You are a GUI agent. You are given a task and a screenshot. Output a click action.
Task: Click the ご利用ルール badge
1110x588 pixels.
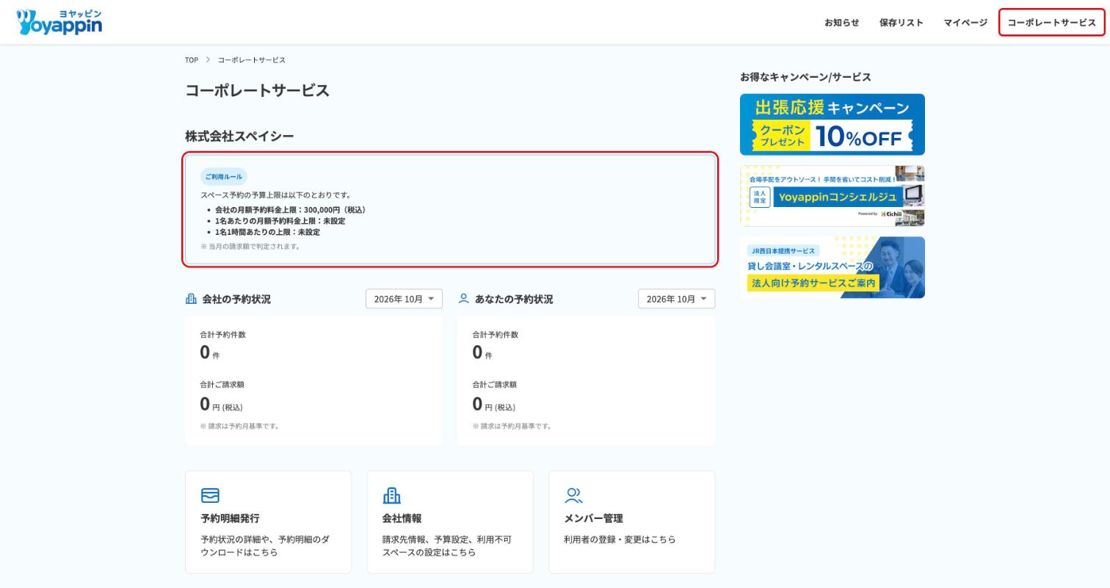224,177
